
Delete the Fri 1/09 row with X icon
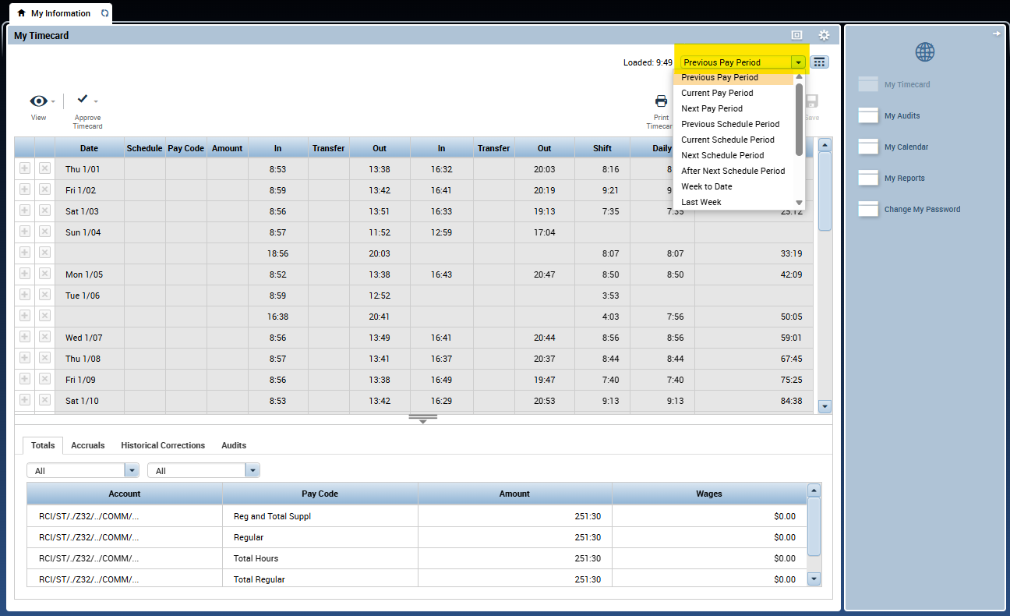44,379
